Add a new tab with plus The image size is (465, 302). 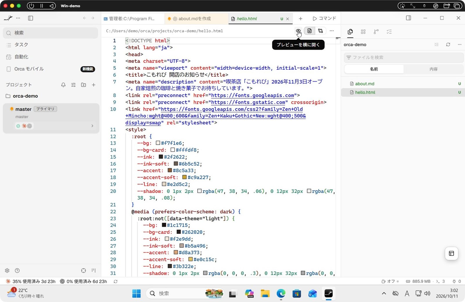pos(301,19)
